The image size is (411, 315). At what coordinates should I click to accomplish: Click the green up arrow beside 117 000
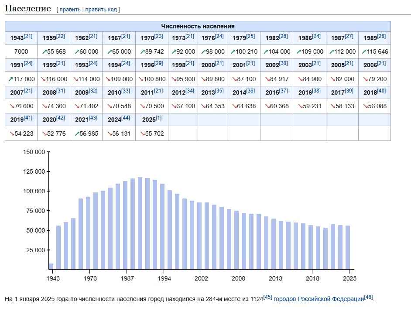pyautogui.click(x=11, y=79)
